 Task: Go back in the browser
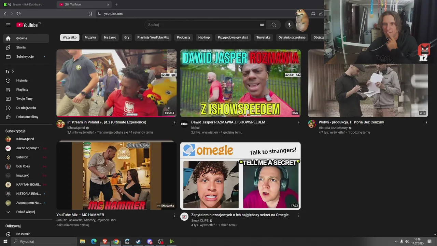coord(5,14)
